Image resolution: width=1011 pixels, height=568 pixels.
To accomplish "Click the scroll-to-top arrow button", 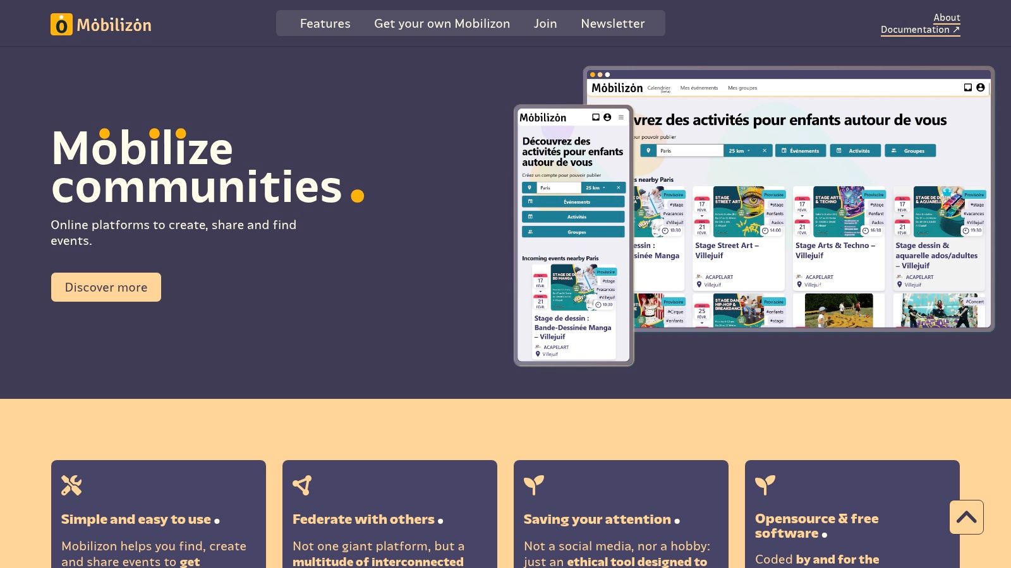I will coord(966,517).
